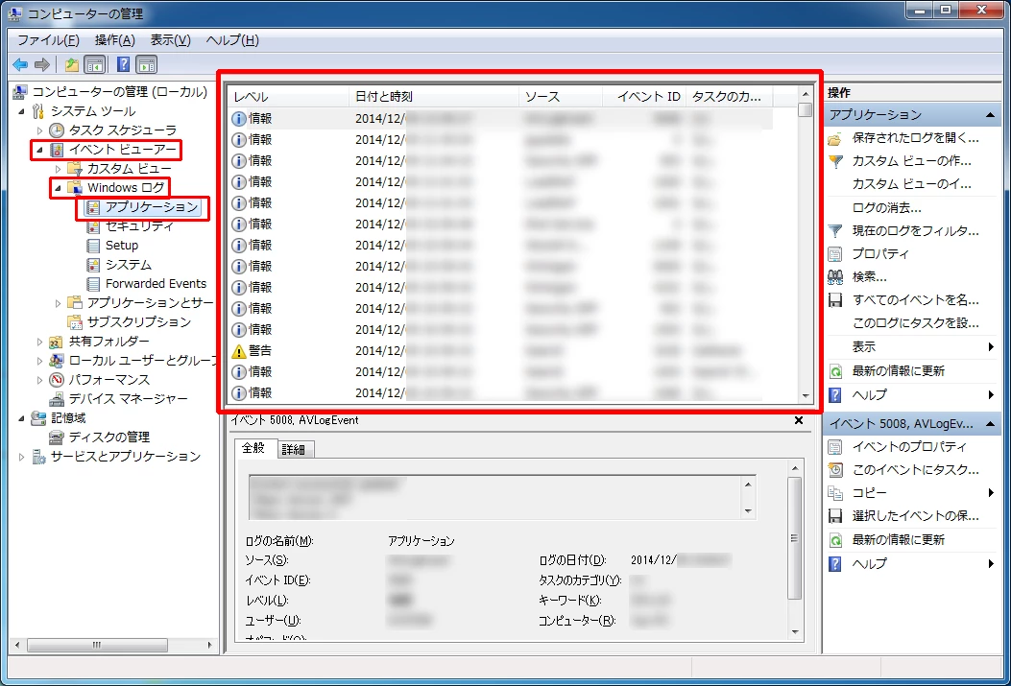
Task: Click イベントのプロパティ action
Action: point(909,446)
